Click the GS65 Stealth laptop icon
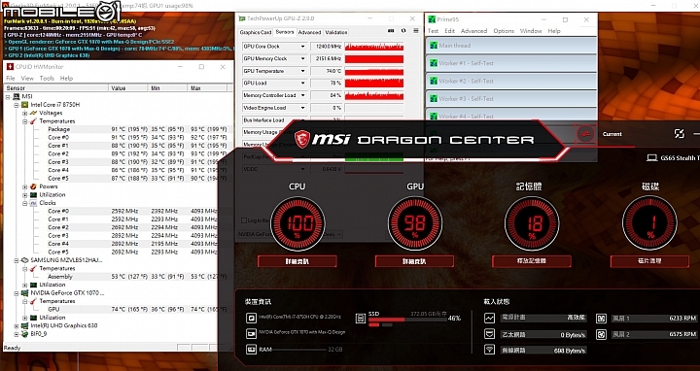 [651, 158]
